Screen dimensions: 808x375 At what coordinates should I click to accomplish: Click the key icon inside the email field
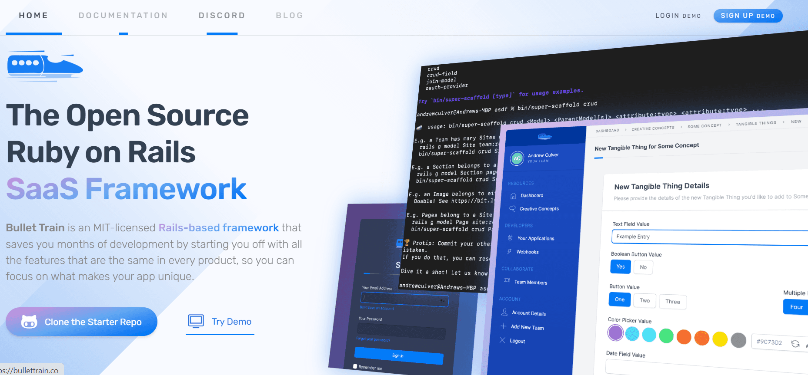(x=443, y=301)
